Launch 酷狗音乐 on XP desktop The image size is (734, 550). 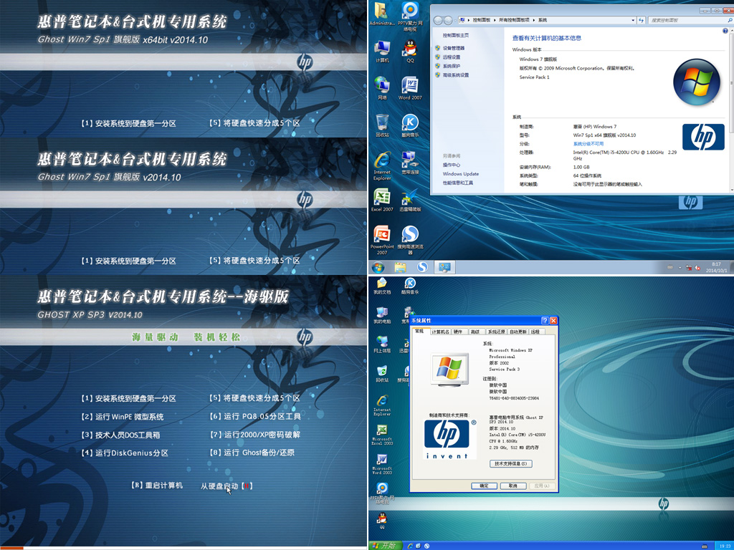click(410, 286)
